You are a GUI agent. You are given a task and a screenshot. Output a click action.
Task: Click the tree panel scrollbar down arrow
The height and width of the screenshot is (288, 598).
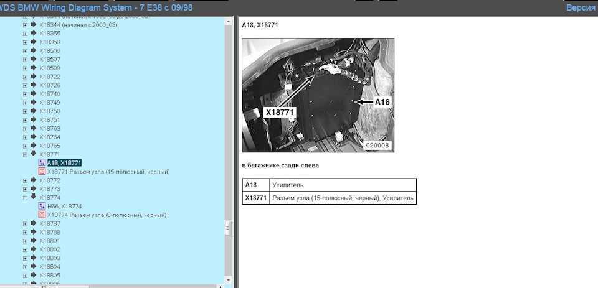[x=229, y=280]
